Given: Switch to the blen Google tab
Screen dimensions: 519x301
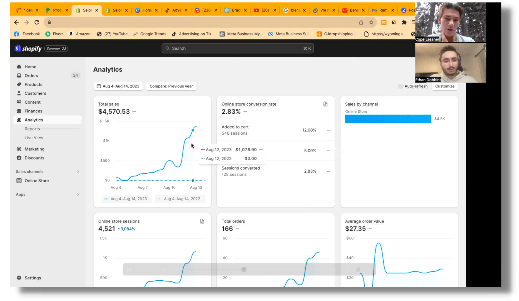Looking at the screenshot, I should [x=295, y=10].
